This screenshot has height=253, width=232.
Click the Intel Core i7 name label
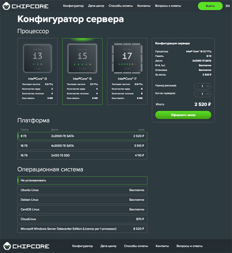127,79
